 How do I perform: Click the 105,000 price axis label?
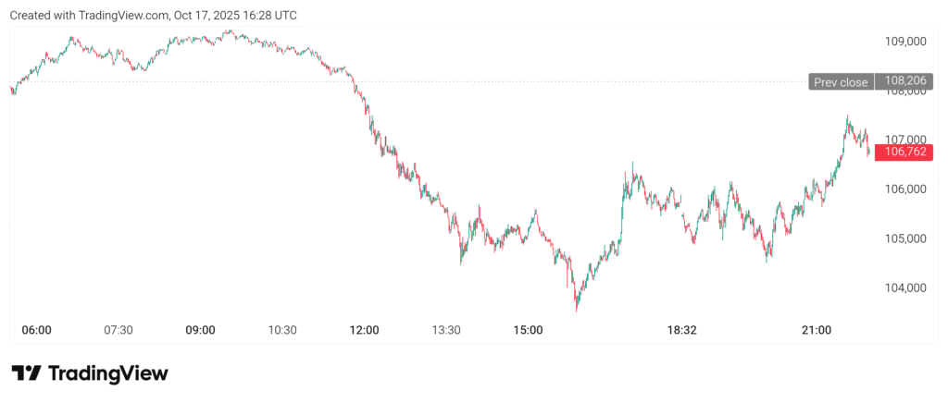pos(906,238)
